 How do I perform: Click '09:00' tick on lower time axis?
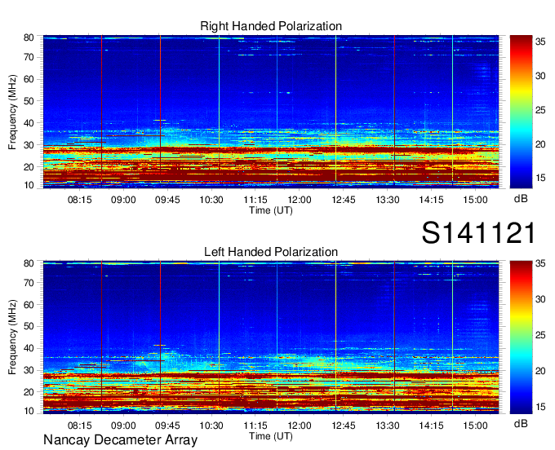[x=123, y=426]
